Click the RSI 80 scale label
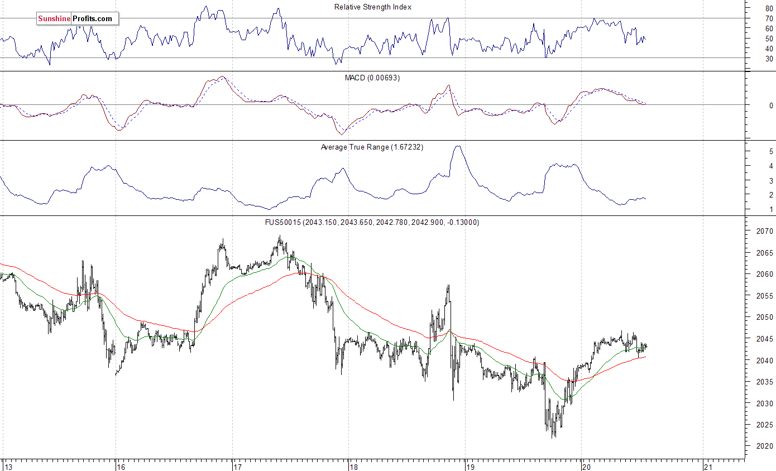Screen dimensions: 776x471 [769, 8]
